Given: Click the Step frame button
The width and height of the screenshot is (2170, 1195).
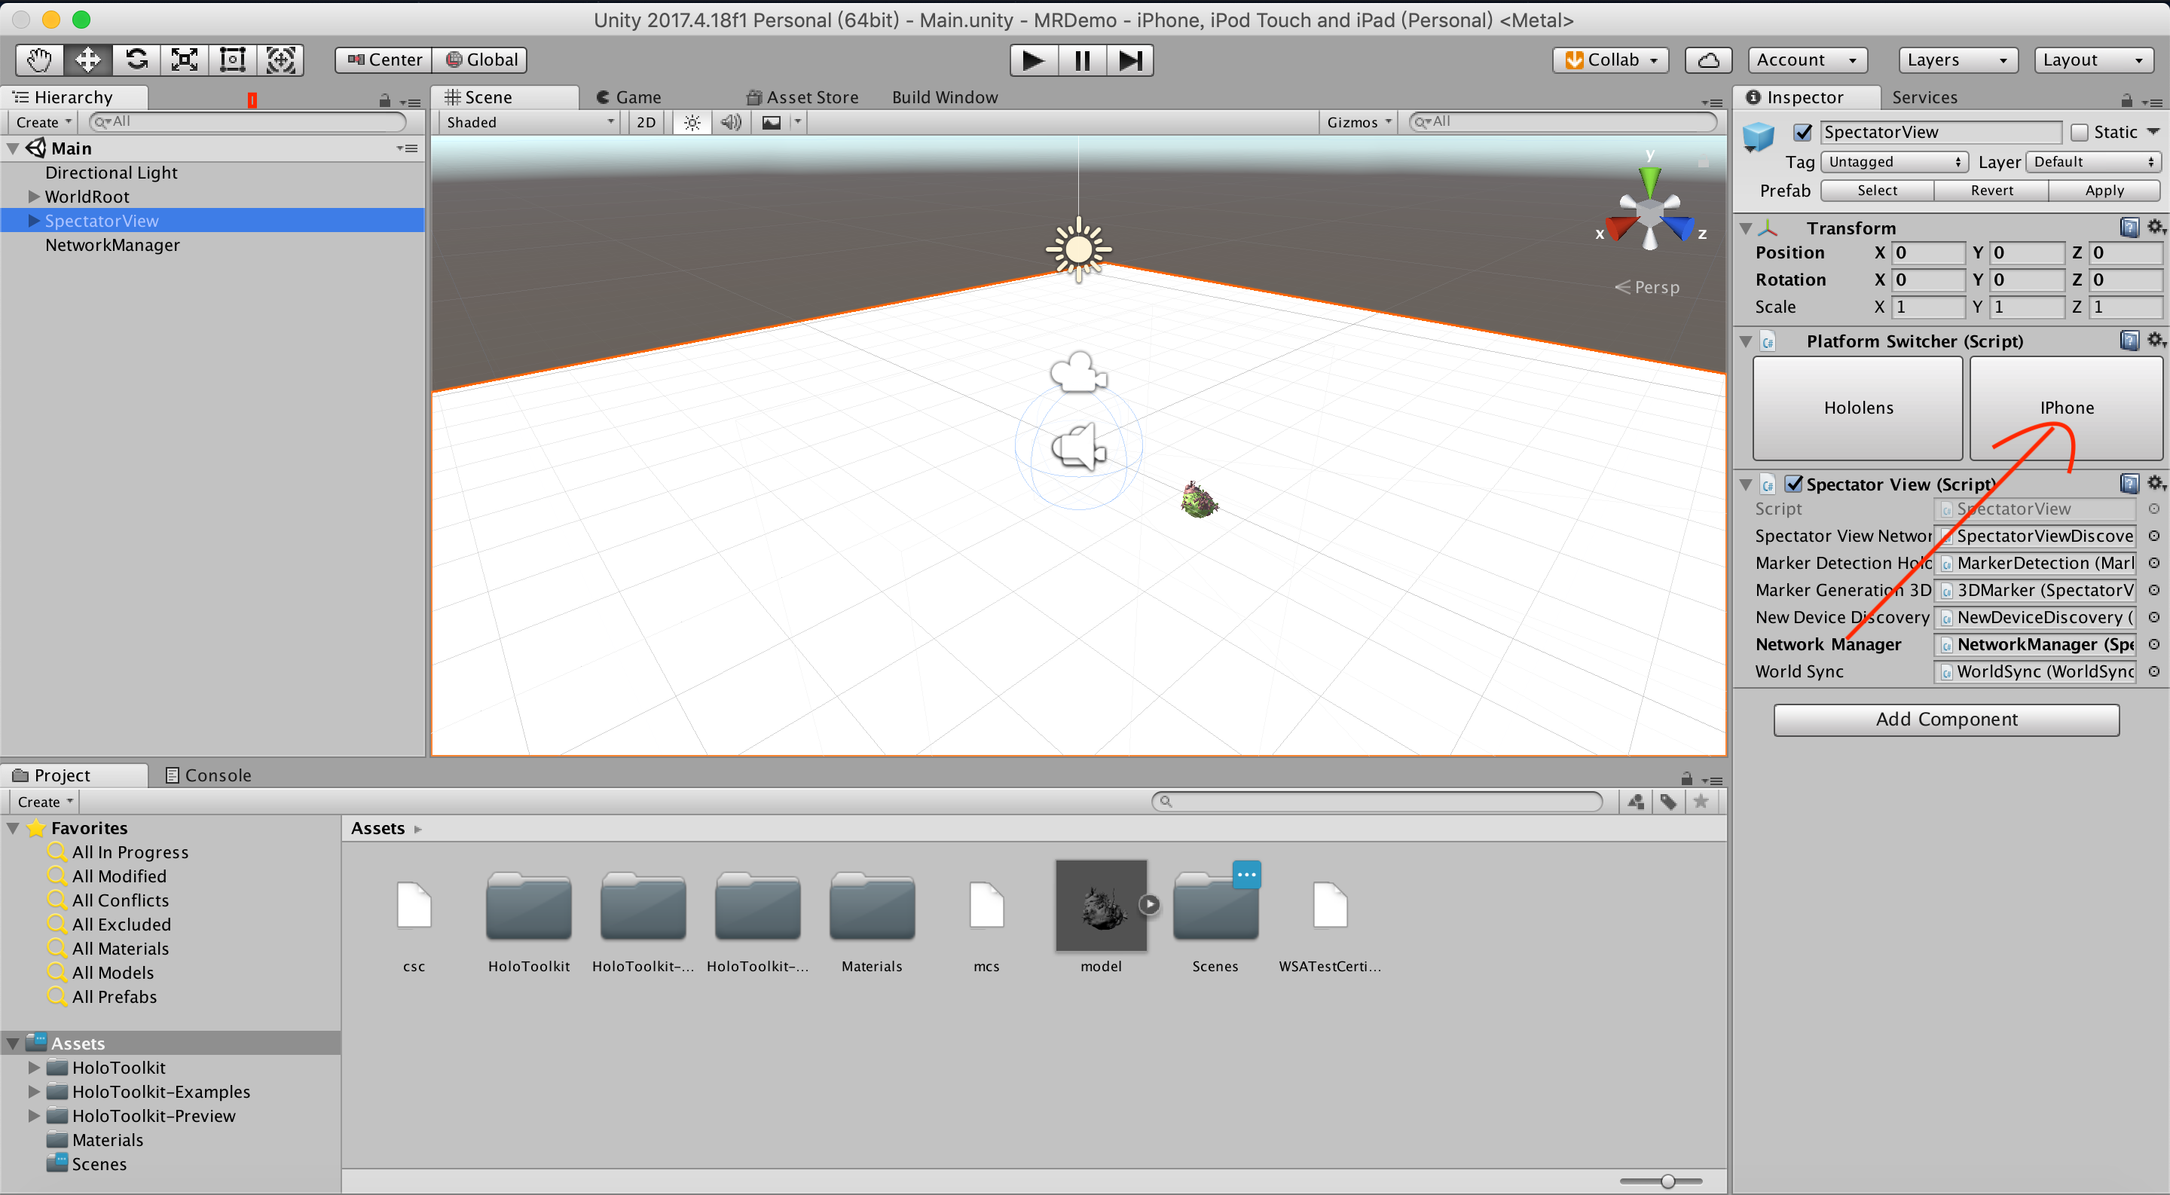Looking at the screenshot, I should pyautogui.click(x=1129, y=60).
